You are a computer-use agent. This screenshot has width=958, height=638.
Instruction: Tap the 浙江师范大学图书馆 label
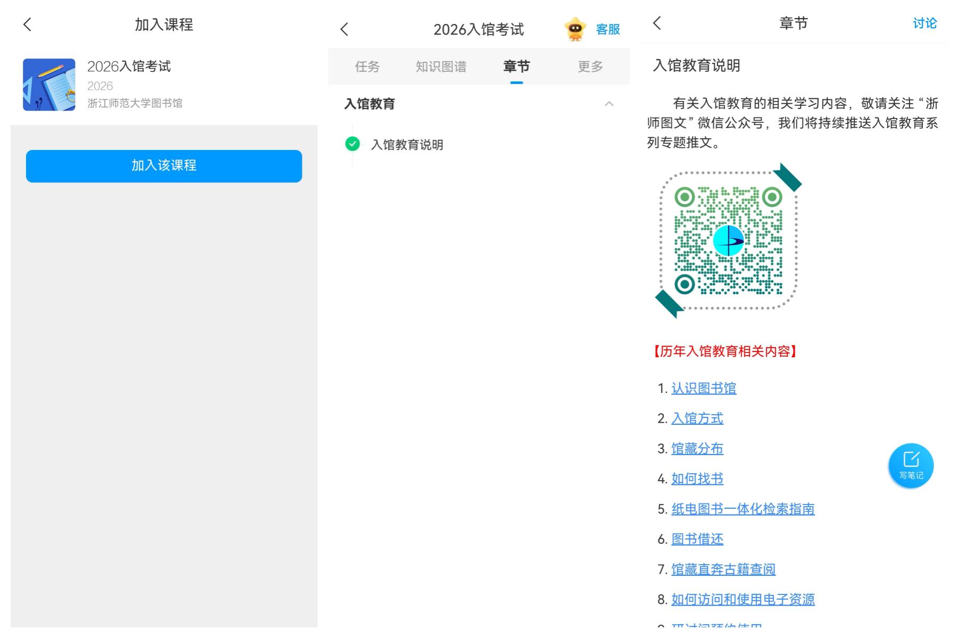[135, 103]
